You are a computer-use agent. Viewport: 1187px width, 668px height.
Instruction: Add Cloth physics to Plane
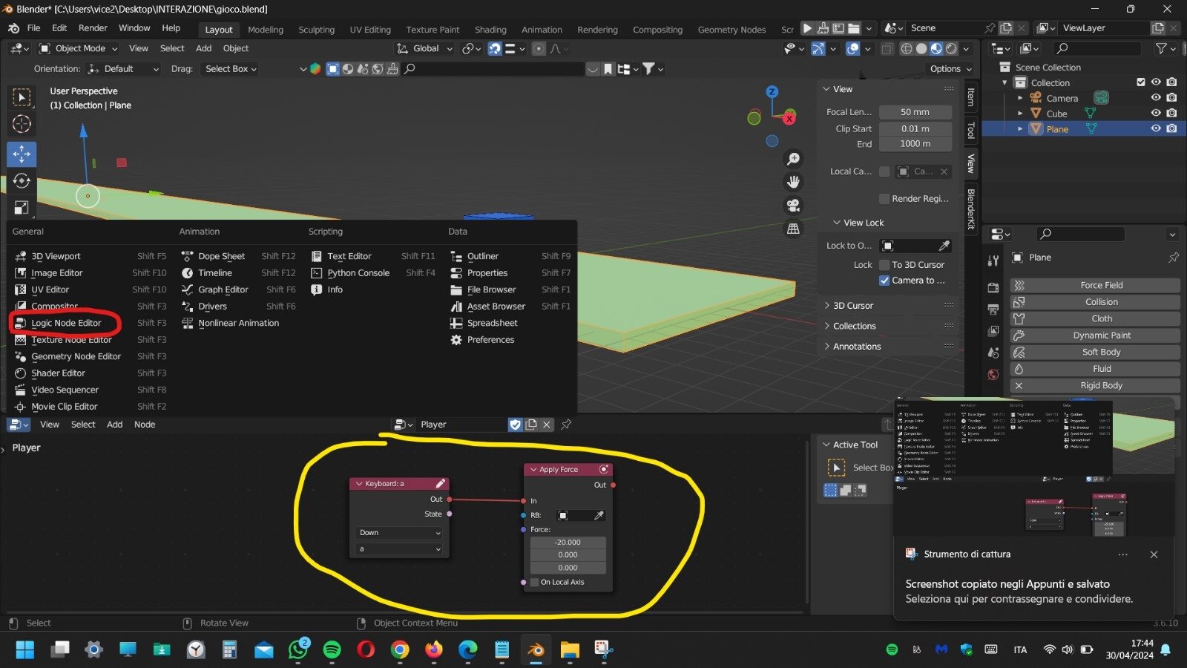1094,319
